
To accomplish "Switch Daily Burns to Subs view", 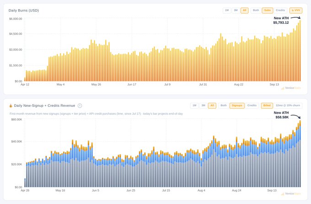I will pyautogui.click(x=268, y=11).
